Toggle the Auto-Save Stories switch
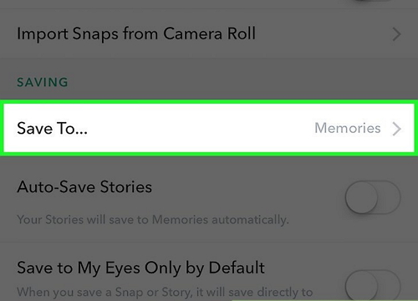 [373, 197]
